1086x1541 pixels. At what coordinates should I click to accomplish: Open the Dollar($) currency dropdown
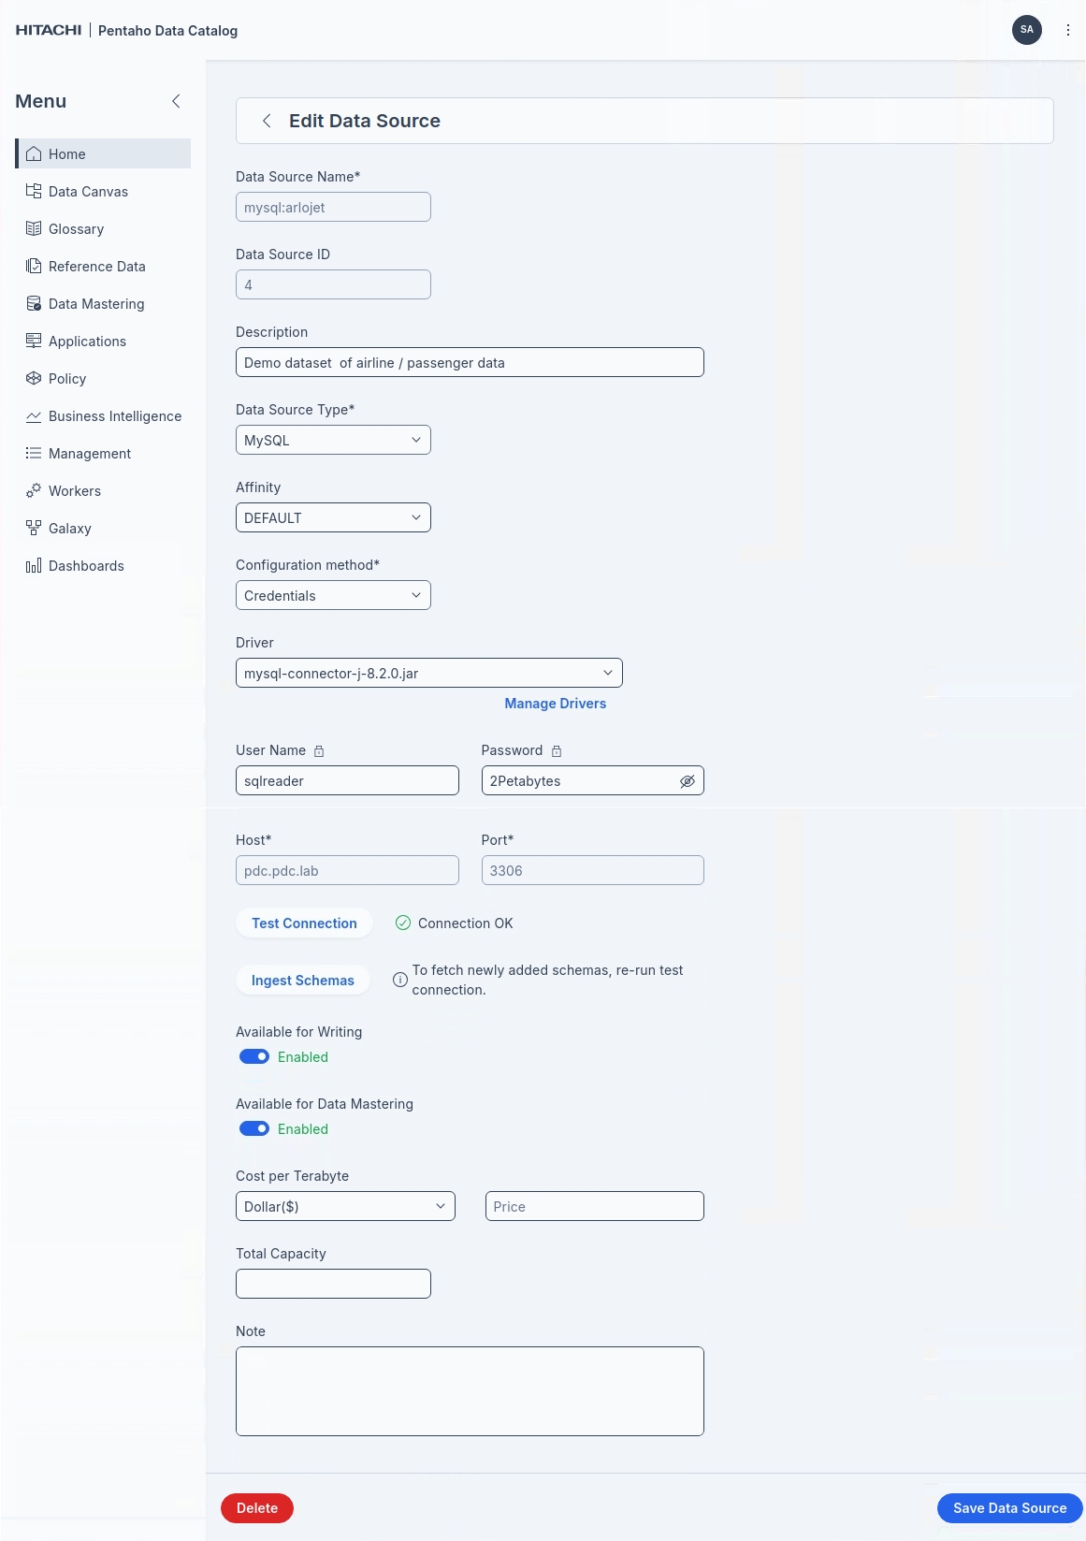pos(345,1206)
